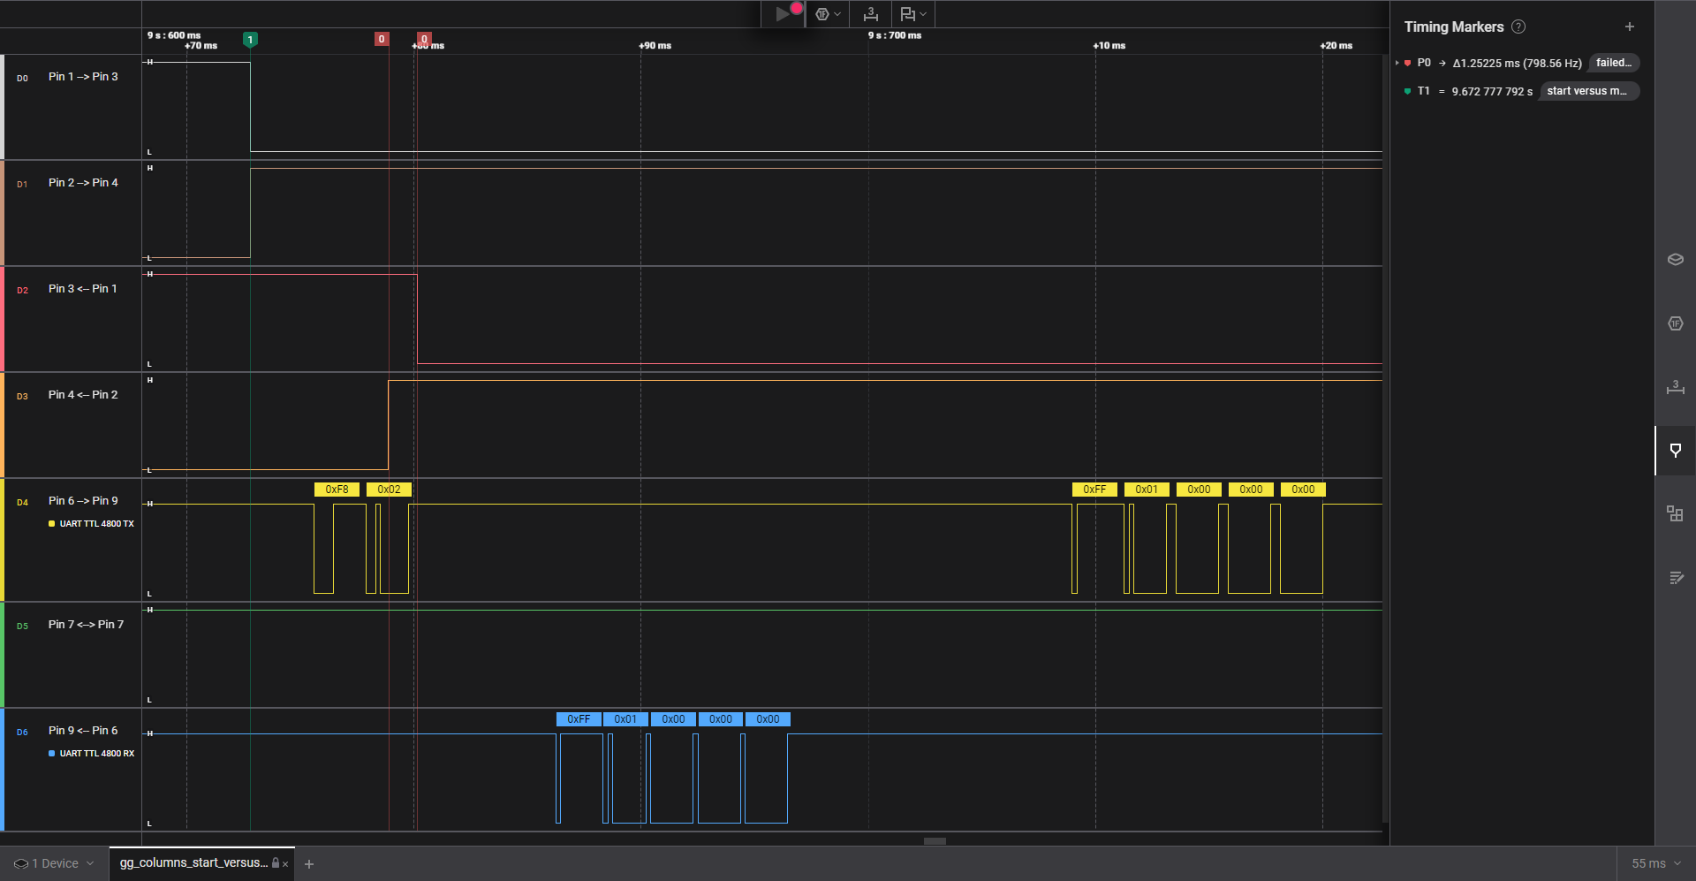This screenshot has height=881, width=1696.
Task: Open the 1 Device dropdown
Action: [54, 863]
